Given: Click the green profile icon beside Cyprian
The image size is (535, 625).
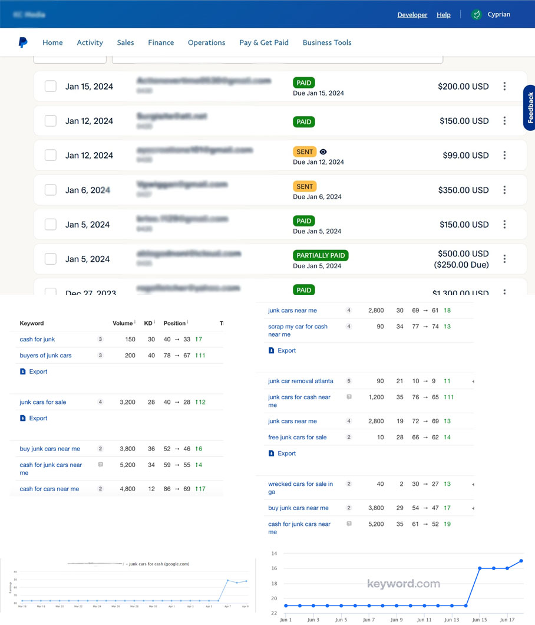Looking at the screenshot, I should [x=476, y=15].
